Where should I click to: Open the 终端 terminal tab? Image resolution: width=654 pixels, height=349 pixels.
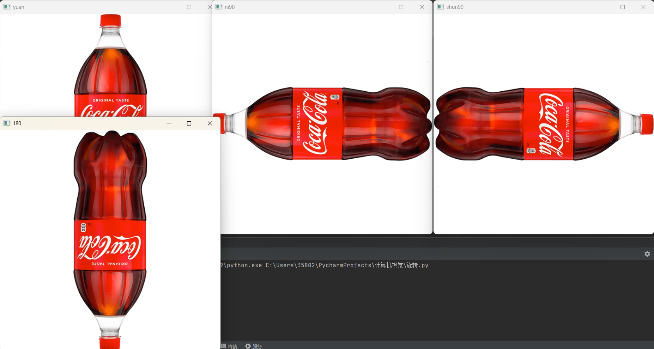tap(229, 346)
